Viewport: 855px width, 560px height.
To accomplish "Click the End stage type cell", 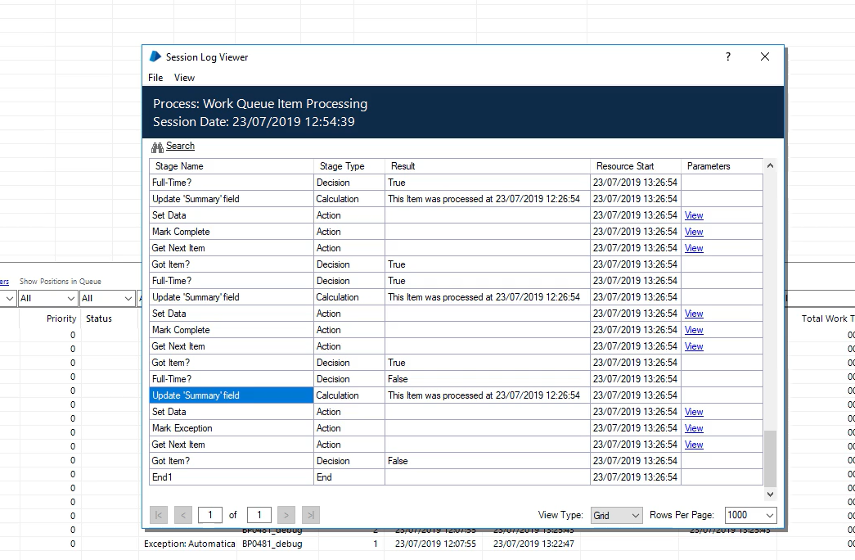I will pyautogui.click(x=349, y=477).
